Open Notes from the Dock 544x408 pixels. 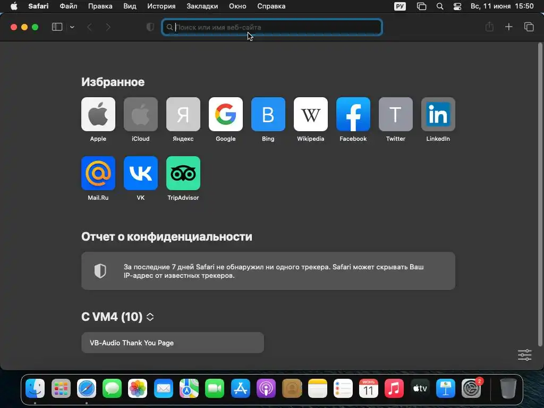(318, 388)
